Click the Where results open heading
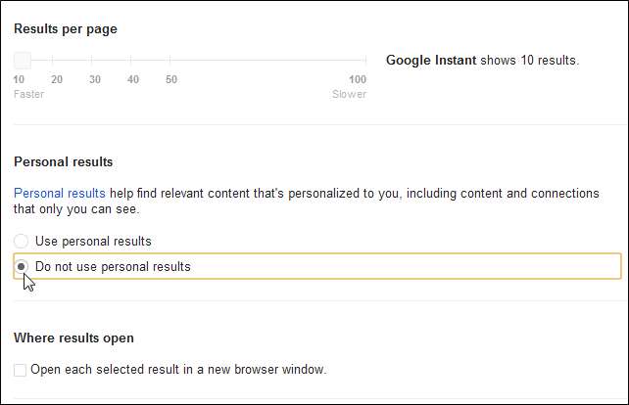Screen dimensions: 629x405 [73, 338]
